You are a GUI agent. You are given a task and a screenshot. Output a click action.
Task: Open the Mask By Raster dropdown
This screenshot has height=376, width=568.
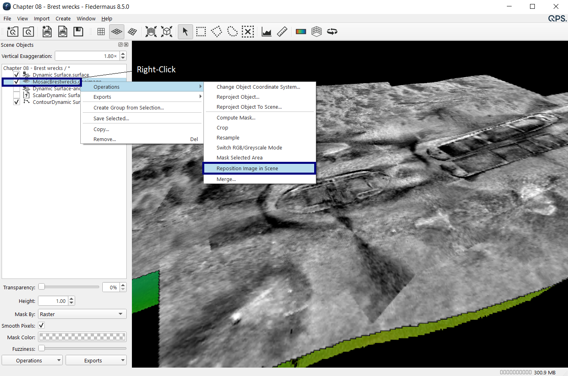(x=82, y=314)
